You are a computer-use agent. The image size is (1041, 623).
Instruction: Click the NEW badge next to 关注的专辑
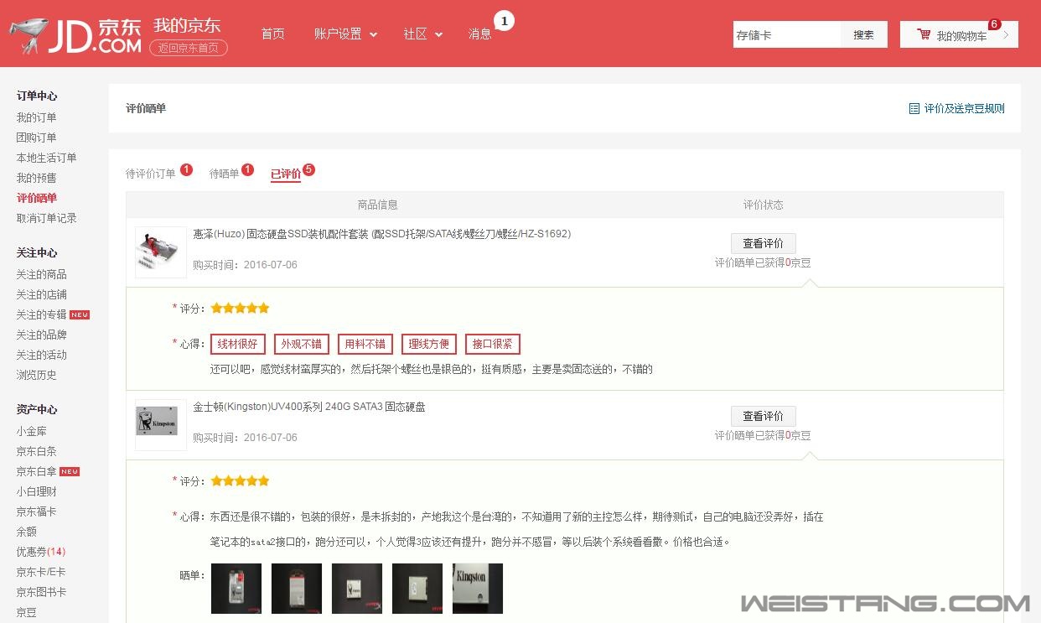coord(80,315)
